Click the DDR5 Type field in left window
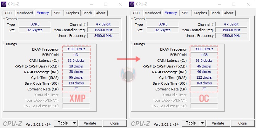Image resolution: width=256 pixels, height=128 pixels. pyautogui.click(x=35, y=25)
